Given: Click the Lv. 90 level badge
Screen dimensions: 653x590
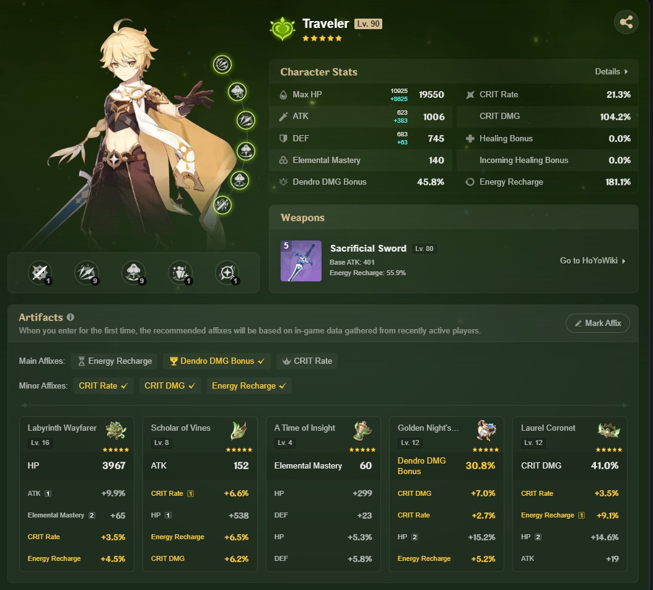Looking at the screenshot, I should point(368,24).
